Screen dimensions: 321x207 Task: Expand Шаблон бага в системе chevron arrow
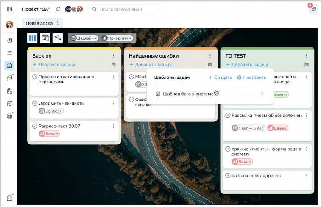pos(262,94)
